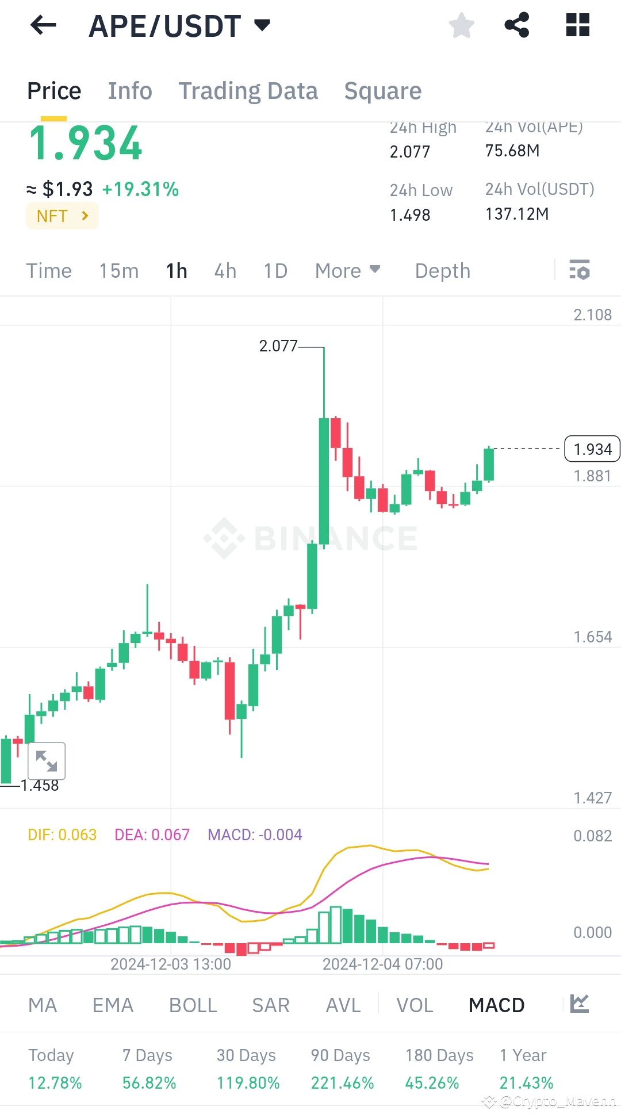Share the APE/USDT chart
The image size is (621, 1114).
point(516,25)
